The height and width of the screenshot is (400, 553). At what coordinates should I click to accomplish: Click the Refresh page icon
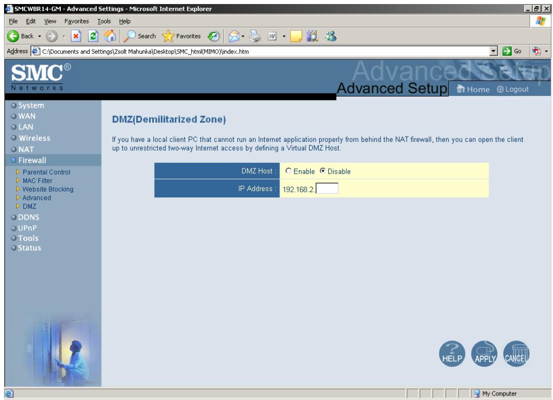pyautogui.click(x=93, y=36)
